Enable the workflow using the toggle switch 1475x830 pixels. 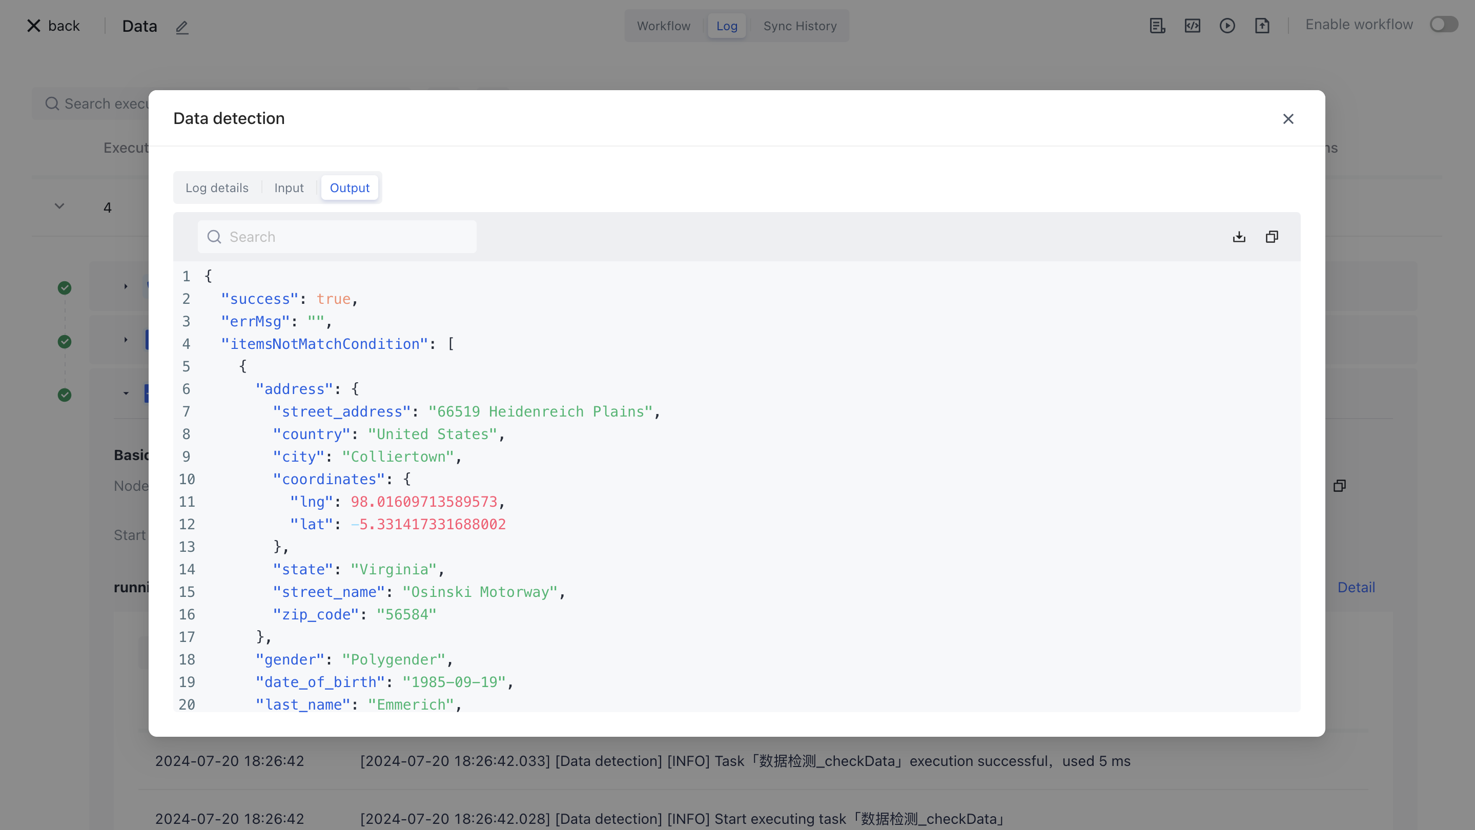click(x=1444, y=24)
